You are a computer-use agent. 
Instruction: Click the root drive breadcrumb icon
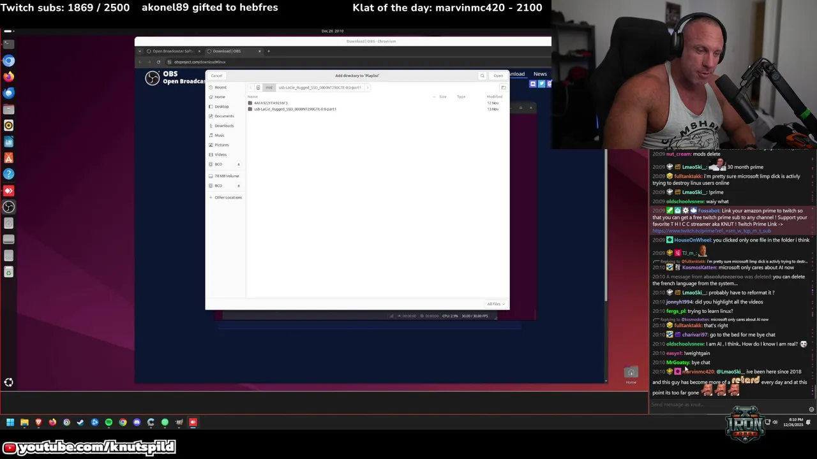coord(258,87)
